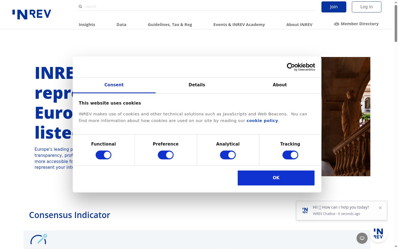Accept cookies with the OK button
This screenshot has width=398, height=249.
pos(276,178)
